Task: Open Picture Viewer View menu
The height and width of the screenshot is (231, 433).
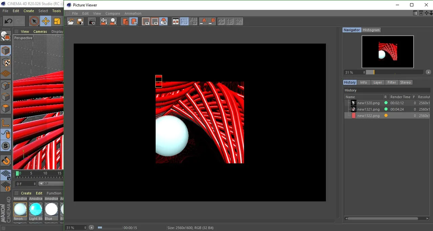Action: coord(97,14)
